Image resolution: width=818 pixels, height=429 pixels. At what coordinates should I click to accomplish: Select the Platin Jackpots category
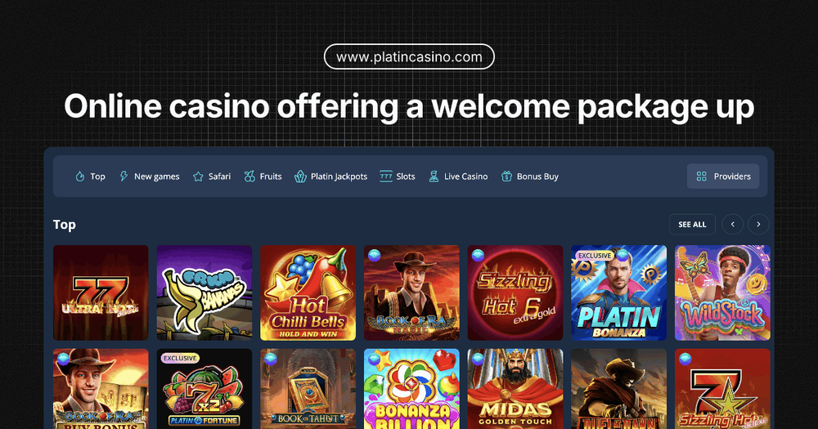pyautogui.click(x=330, y=177)
